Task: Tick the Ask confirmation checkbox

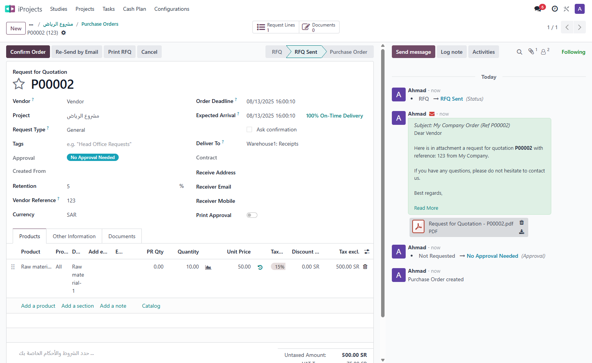Action: [x=249, y=129]
